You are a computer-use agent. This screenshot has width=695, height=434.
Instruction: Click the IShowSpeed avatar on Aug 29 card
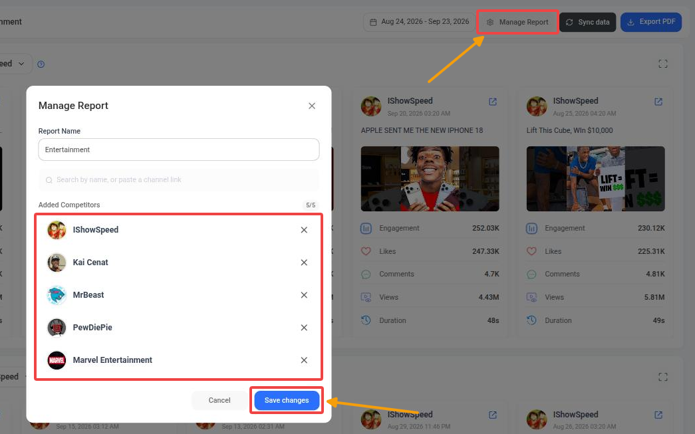[371, 420]
